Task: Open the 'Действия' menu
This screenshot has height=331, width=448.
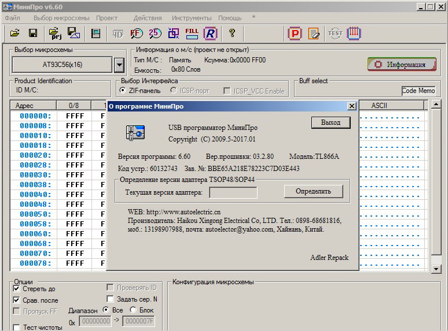Action: tap(148, 18)
